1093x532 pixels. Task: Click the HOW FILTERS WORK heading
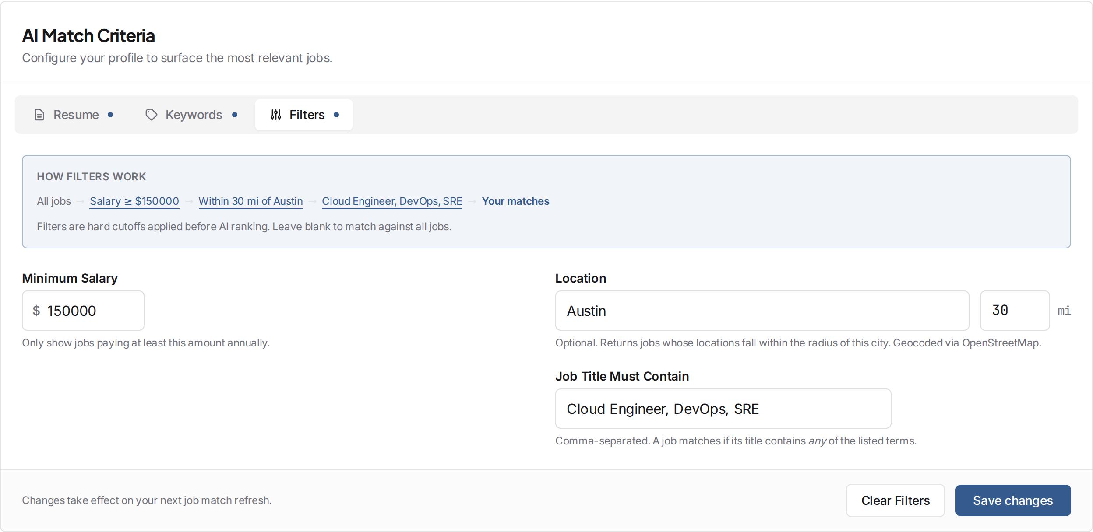click(x=91, y=176)
